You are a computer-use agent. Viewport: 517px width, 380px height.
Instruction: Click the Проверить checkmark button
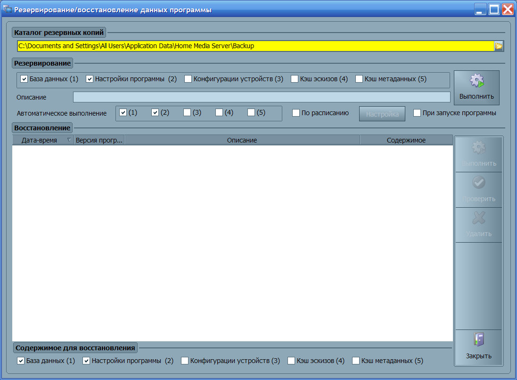point(478,190)
